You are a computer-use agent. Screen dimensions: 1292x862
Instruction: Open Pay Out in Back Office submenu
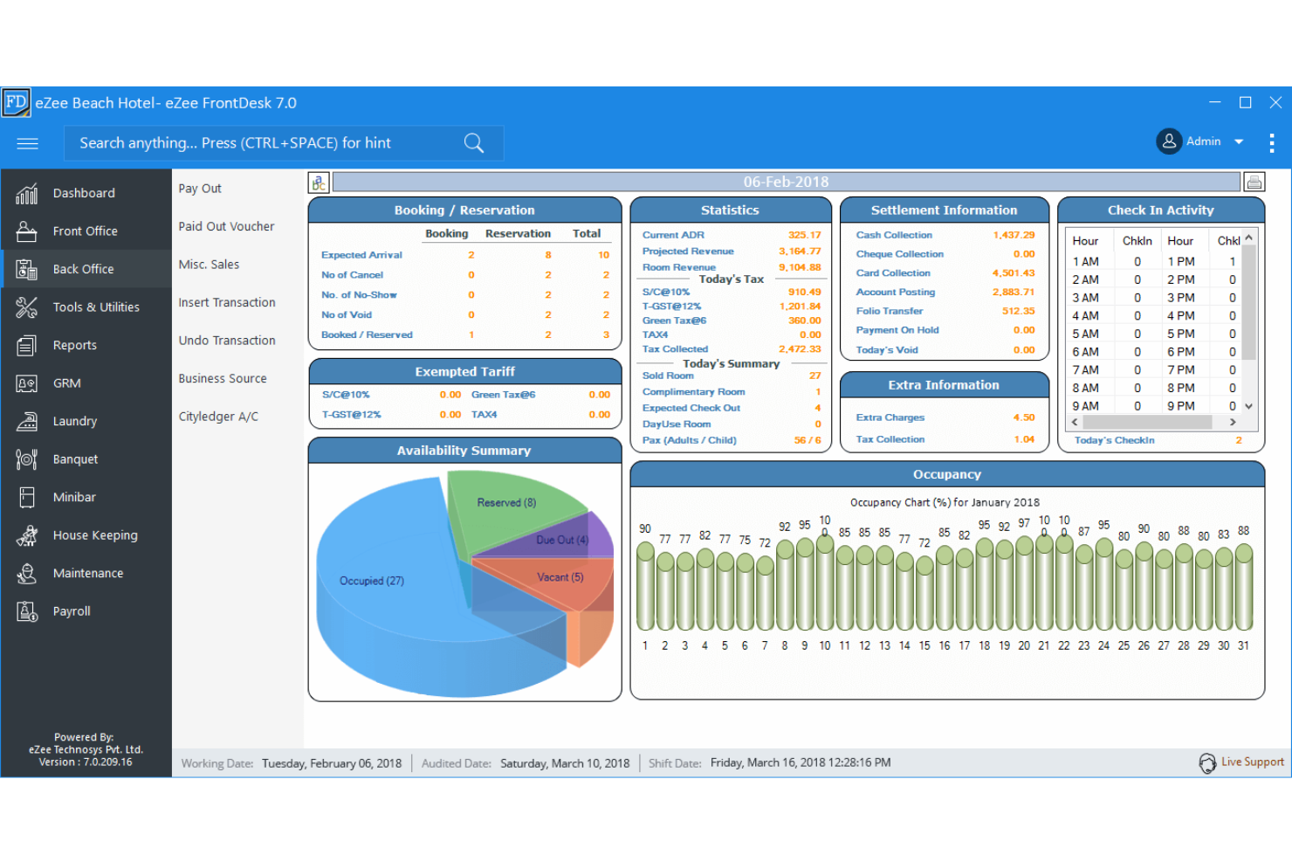(200, 189)
